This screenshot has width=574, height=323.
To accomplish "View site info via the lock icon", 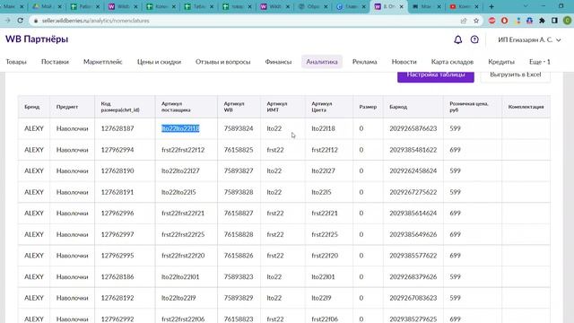I will (36, 21).
